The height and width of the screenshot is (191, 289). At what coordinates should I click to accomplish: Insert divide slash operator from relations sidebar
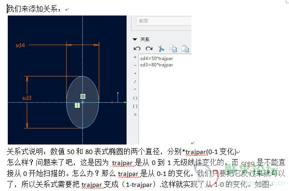tap(135, 82)
